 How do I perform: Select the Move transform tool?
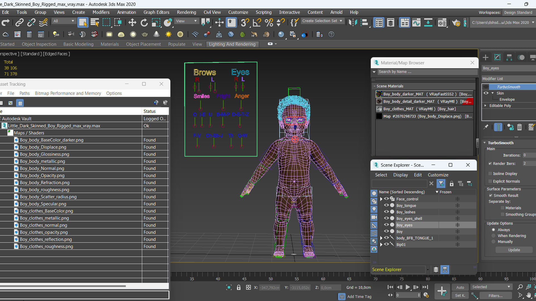(132, 23)
